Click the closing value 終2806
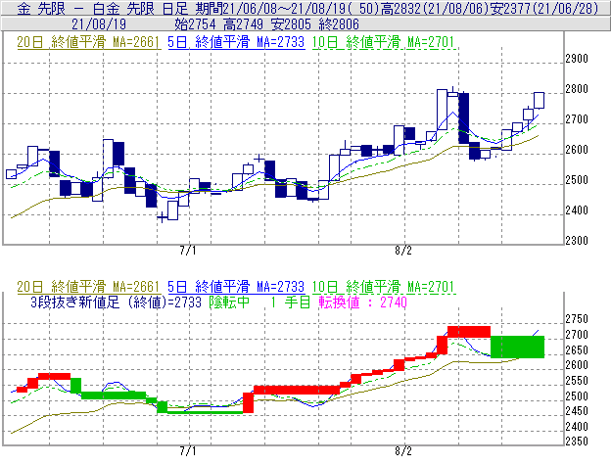This screenshot has width=611, height=465. [339, 24]
